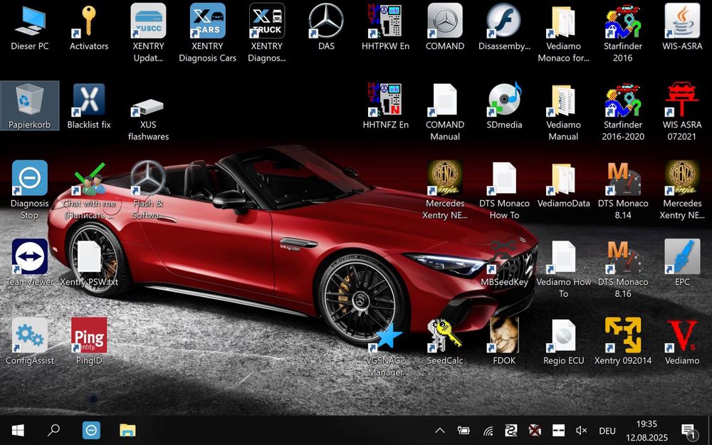
Task: Launch the DAS Mercedes star icon
Action: pos(326,23)
